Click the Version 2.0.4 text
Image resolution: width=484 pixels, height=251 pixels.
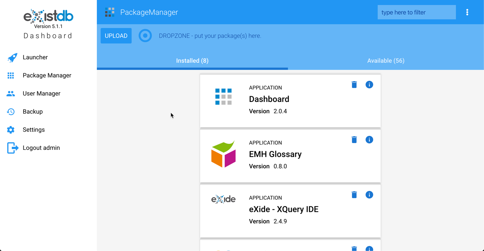pyautogui.click(x=268, y=111)
